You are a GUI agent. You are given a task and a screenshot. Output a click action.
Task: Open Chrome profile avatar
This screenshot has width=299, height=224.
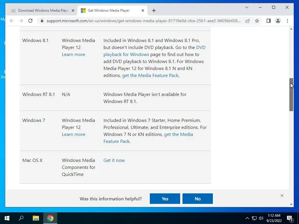pyautogui.click(x=278, y=21)
